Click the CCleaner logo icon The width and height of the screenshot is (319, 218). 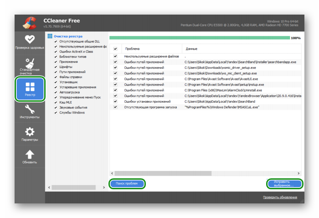pos(30,23)
